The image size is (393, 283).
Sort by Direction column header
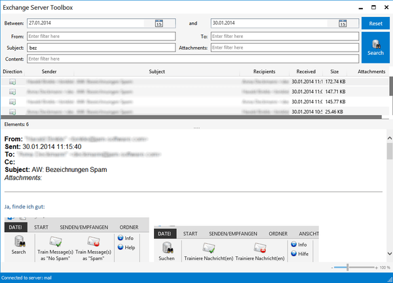pos(12,71)
